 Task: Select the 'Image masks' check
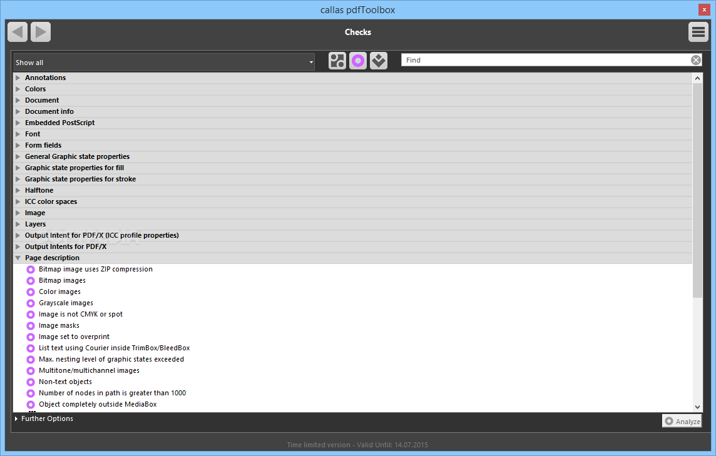click(x=59, y=326)
